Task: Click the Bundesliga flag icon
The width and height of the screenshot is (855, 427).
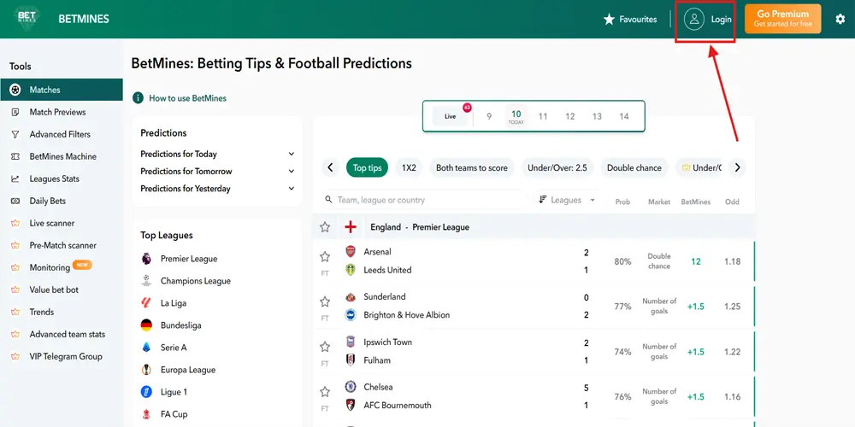Action: coord(146,325)
